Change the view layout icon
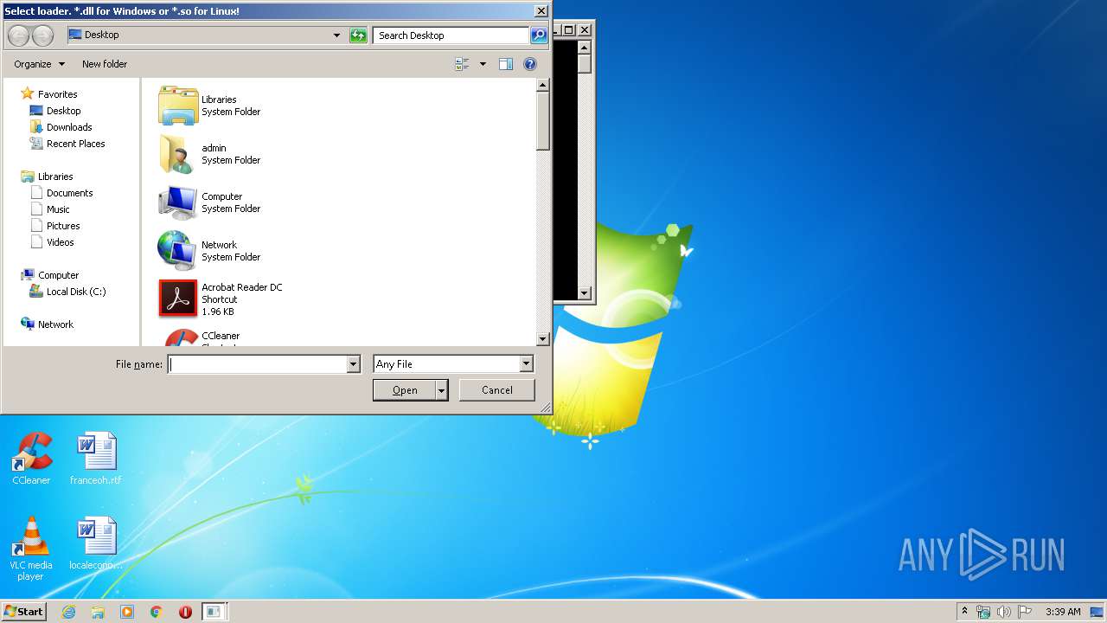The image size is (1107, 623). tap(463, 64)
